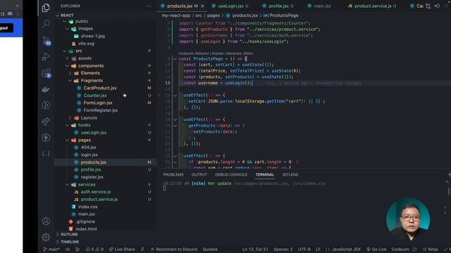Open the OUTPUT panel tab
The width and height of the screenshot is (451, 253).
pyautogui.click(x=199, y=175)
